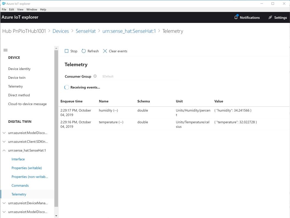Click the Value column header
Viewport: 290px width, 218px height.
pyautogui.click(x=219, y=101)
